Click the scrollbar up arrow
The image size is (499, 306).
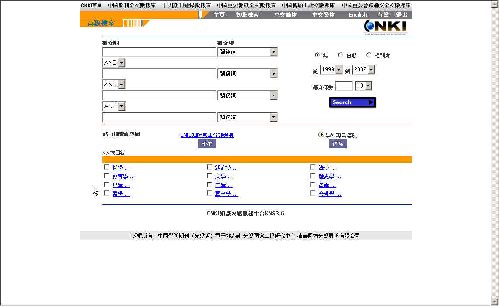tap(495, 4)
